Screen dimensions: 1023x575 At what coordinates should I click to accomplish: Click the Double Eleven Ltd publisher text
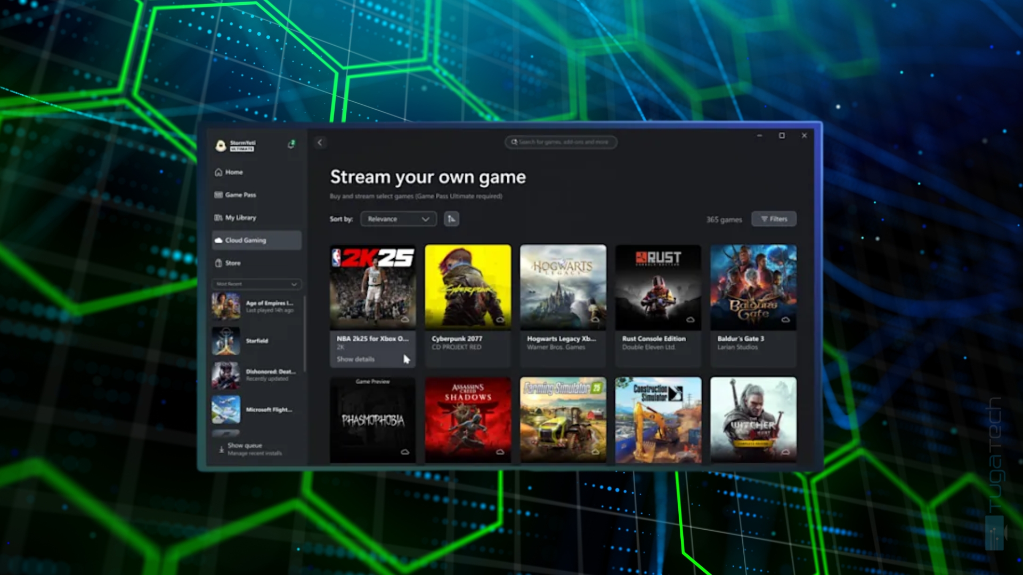(648, 347)
